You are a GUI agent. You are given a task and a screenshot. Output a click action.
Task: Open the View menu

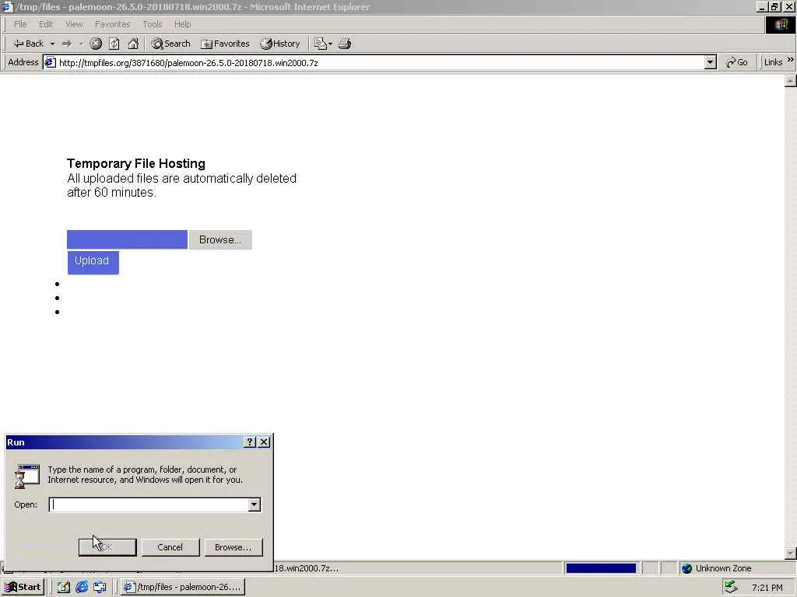(74, 24)
